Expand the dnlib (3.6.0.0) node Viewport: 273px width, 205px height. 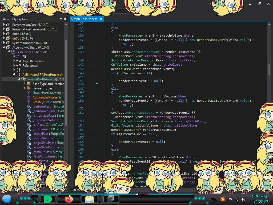pos(4,33)
